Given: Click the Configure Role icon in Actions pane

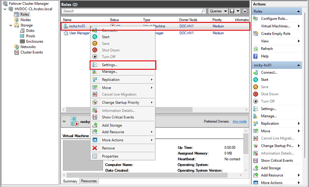Looking at the screenshot, I should (x=256, y=19).
